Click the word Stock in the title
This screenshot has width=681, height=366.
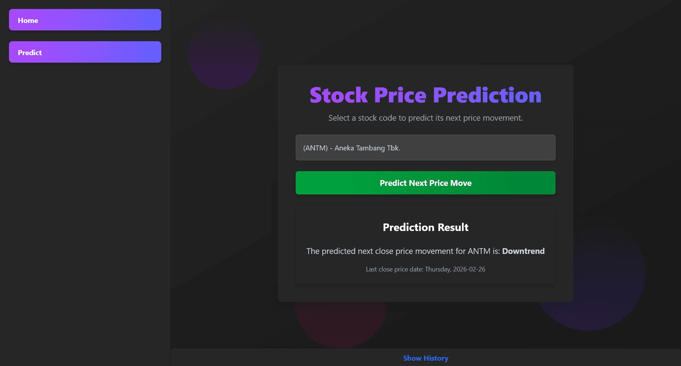point(339,95)
